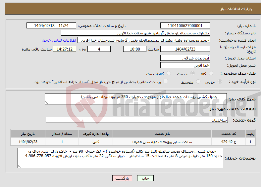Click the شرح کلی نیاز description textarea

point(136,99)
